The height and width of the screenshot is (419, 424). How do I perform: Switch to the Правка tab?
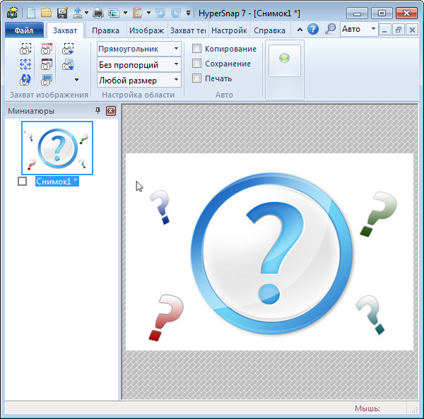point(105,30)
